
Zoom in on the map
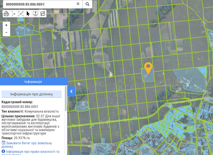6,25
